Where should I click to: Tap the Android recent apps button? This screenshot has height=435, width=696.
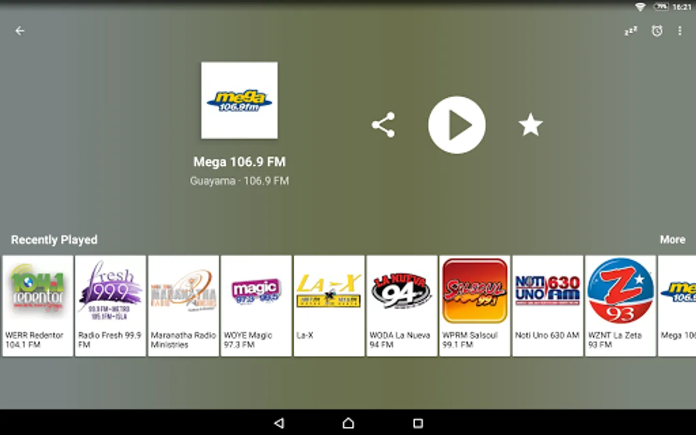pyautogui.click(x=418, y=423)
